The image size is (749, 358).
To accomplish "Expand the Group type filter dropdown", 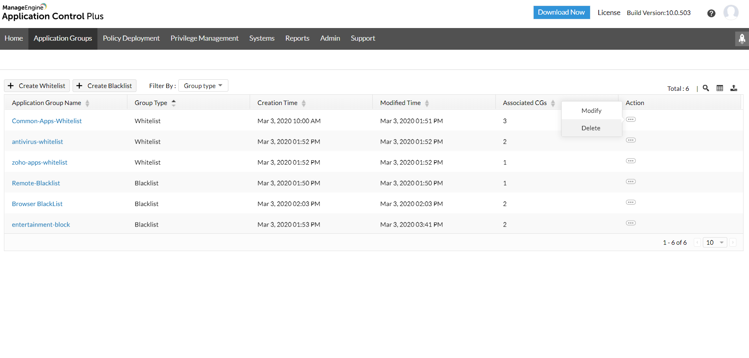I will (x=203, y=86).
